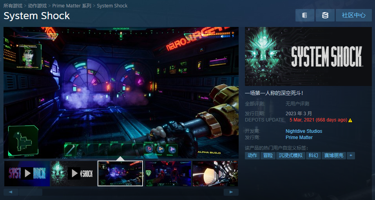Open the SteamDB book icon button

[305, 15]
